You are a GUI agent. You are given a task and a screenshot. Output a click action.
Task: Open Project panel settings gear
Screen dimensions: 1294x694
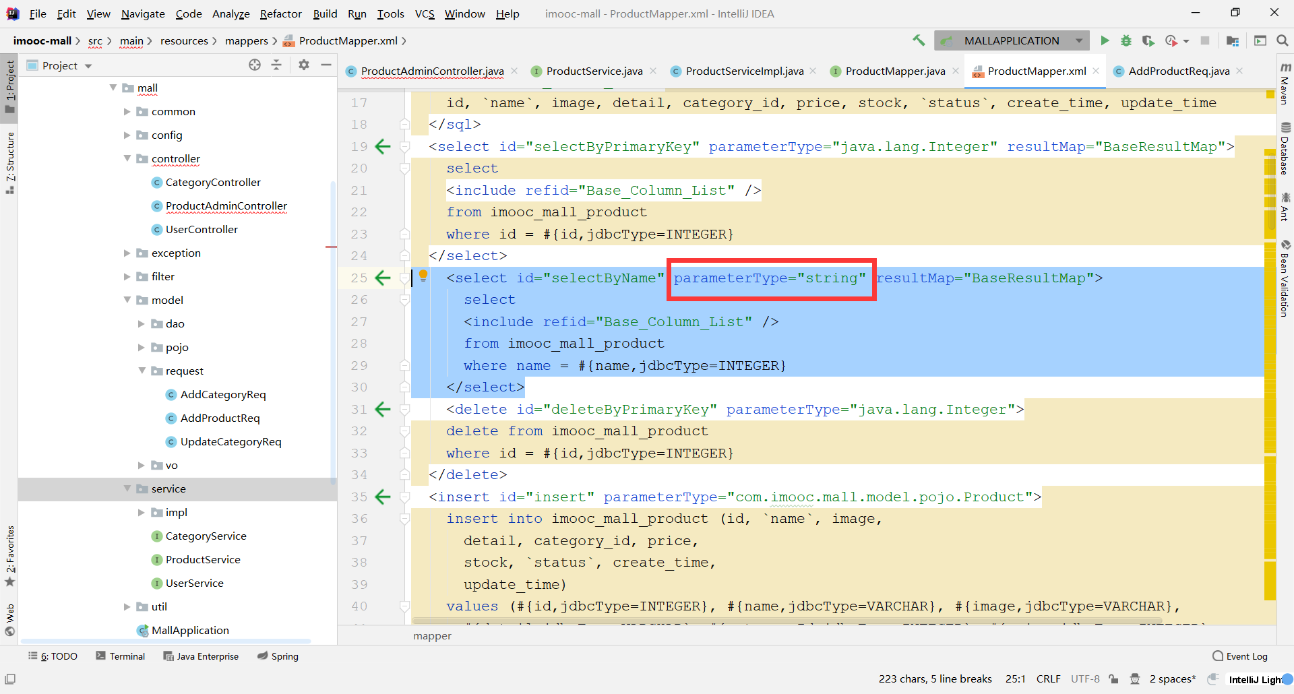point(304,65)
